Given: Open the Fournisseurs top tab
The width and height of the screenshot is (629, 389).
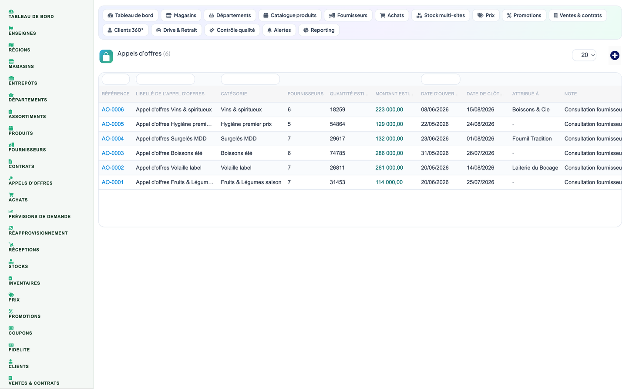Looking at the screenshot, I should pos(348,15).
